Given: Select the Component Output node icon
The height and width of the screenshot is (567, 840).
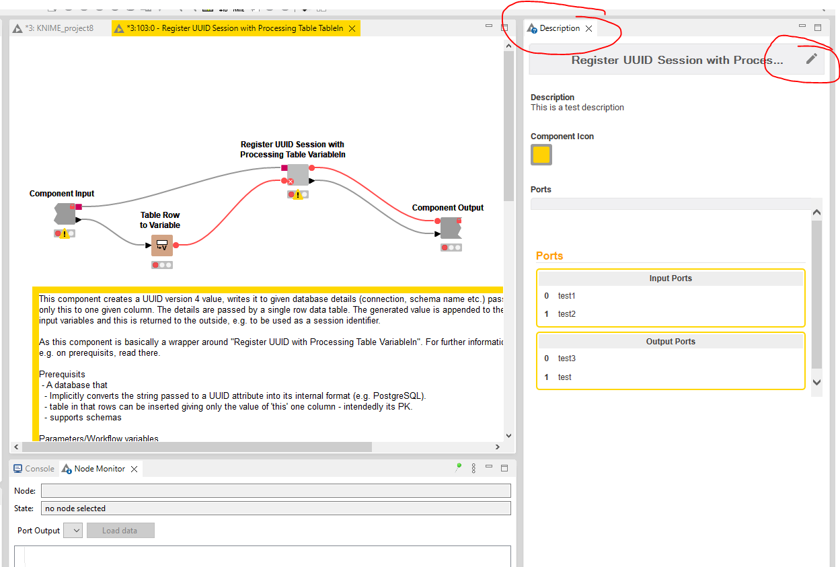Looking at the screenshot, I should [x=451, y=227].
